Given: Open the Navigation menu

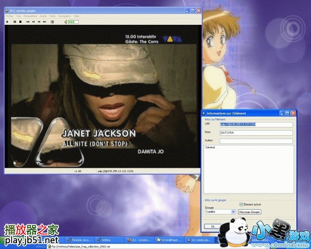Looking at the screenshot, I should pos(65,16).
